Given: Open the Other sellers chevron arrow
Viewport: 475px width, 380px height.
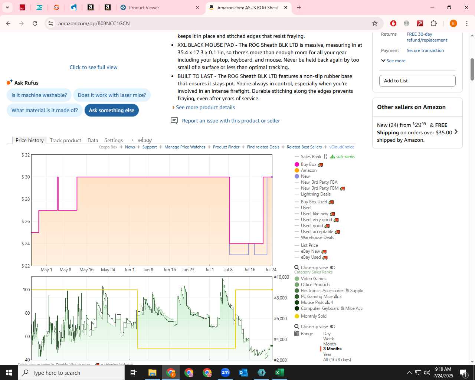Looking at the screenshot, I should click(x=456, y=132).
